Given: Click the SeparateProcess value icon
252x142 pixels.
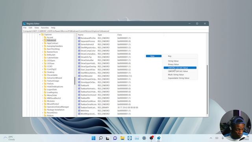Looking at the screenshot, I should (x=79, y=41).
